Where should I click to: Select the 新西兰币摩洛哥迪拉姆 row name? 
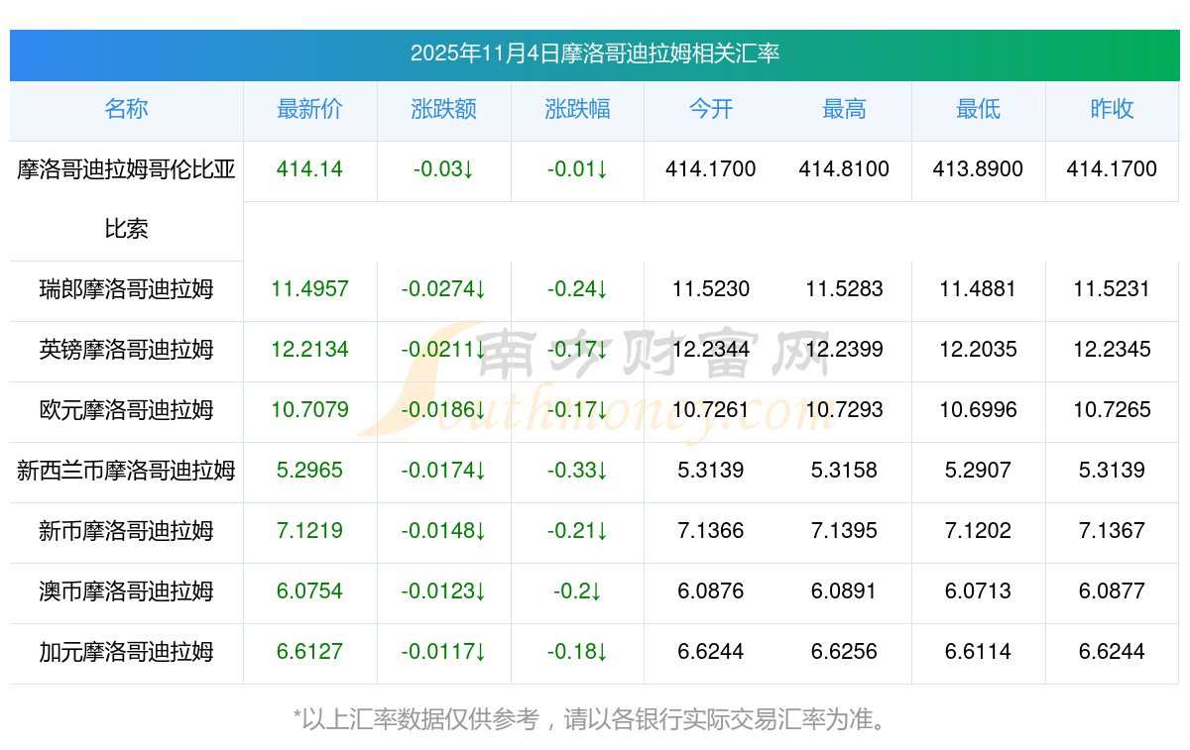[126, 472]
